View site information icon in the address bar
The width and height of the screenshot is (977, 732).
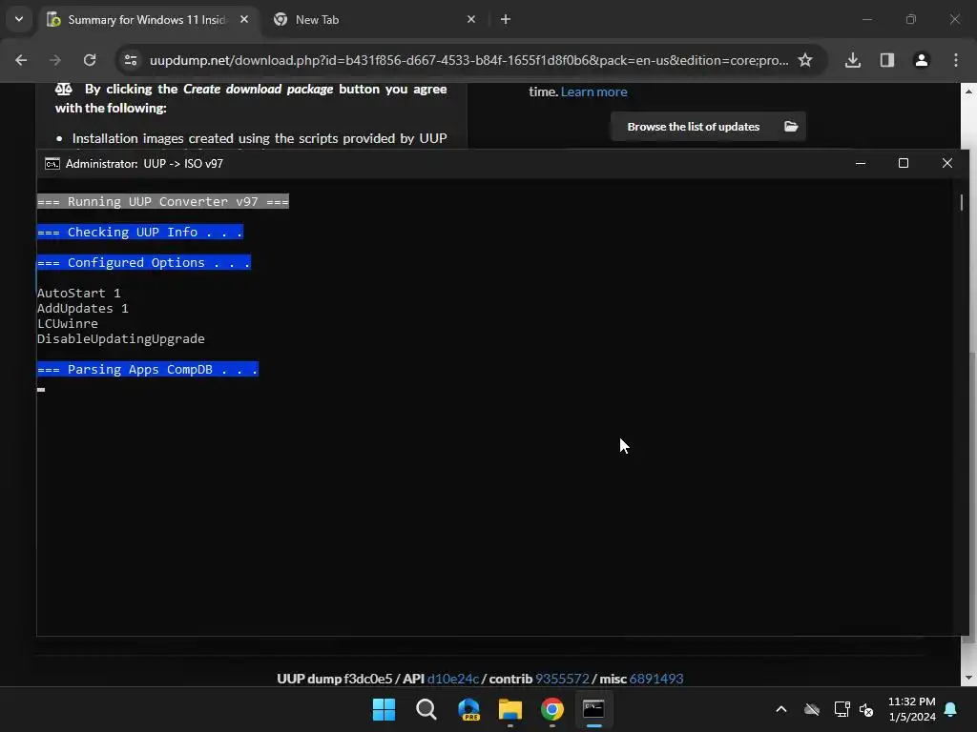131,60
